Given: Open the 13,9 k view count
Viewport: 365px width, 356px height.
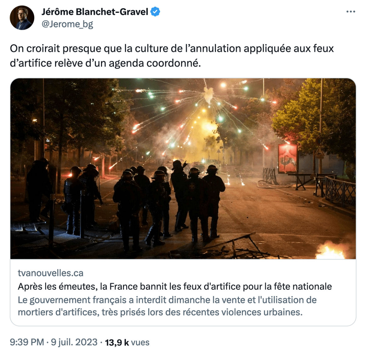Looking at the screenshot, I should [x=117, y=342].
